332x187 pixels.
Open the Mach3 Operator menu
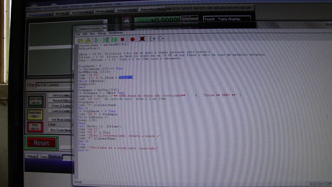tap(87, 6)
